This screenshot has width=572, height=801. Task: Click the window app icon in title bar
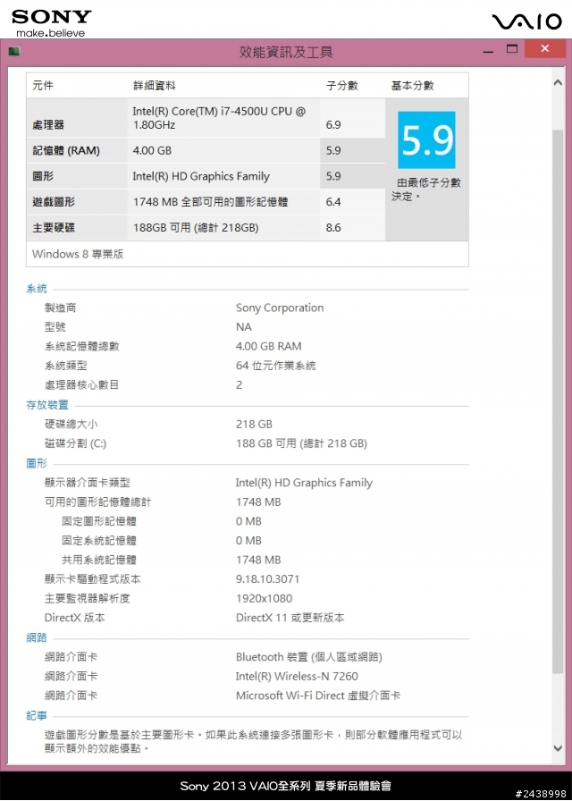pyautogui.click(x=14, y=52)
